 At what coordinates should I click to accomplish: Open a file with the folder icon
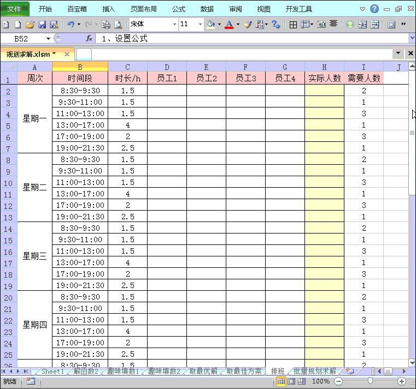30,25
